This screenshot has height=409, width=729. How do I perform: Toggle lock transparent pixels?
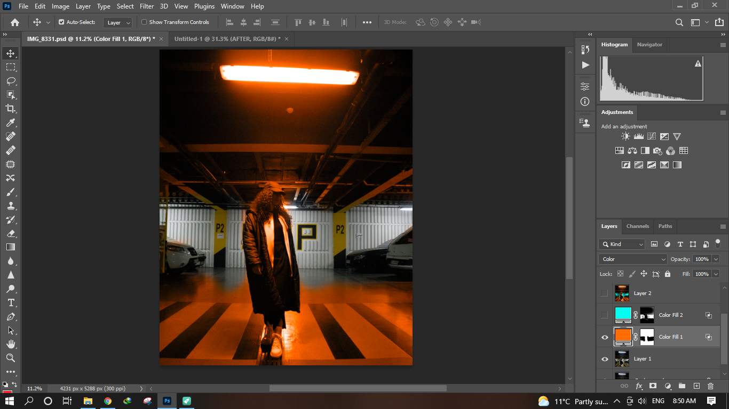pos(620,274)
